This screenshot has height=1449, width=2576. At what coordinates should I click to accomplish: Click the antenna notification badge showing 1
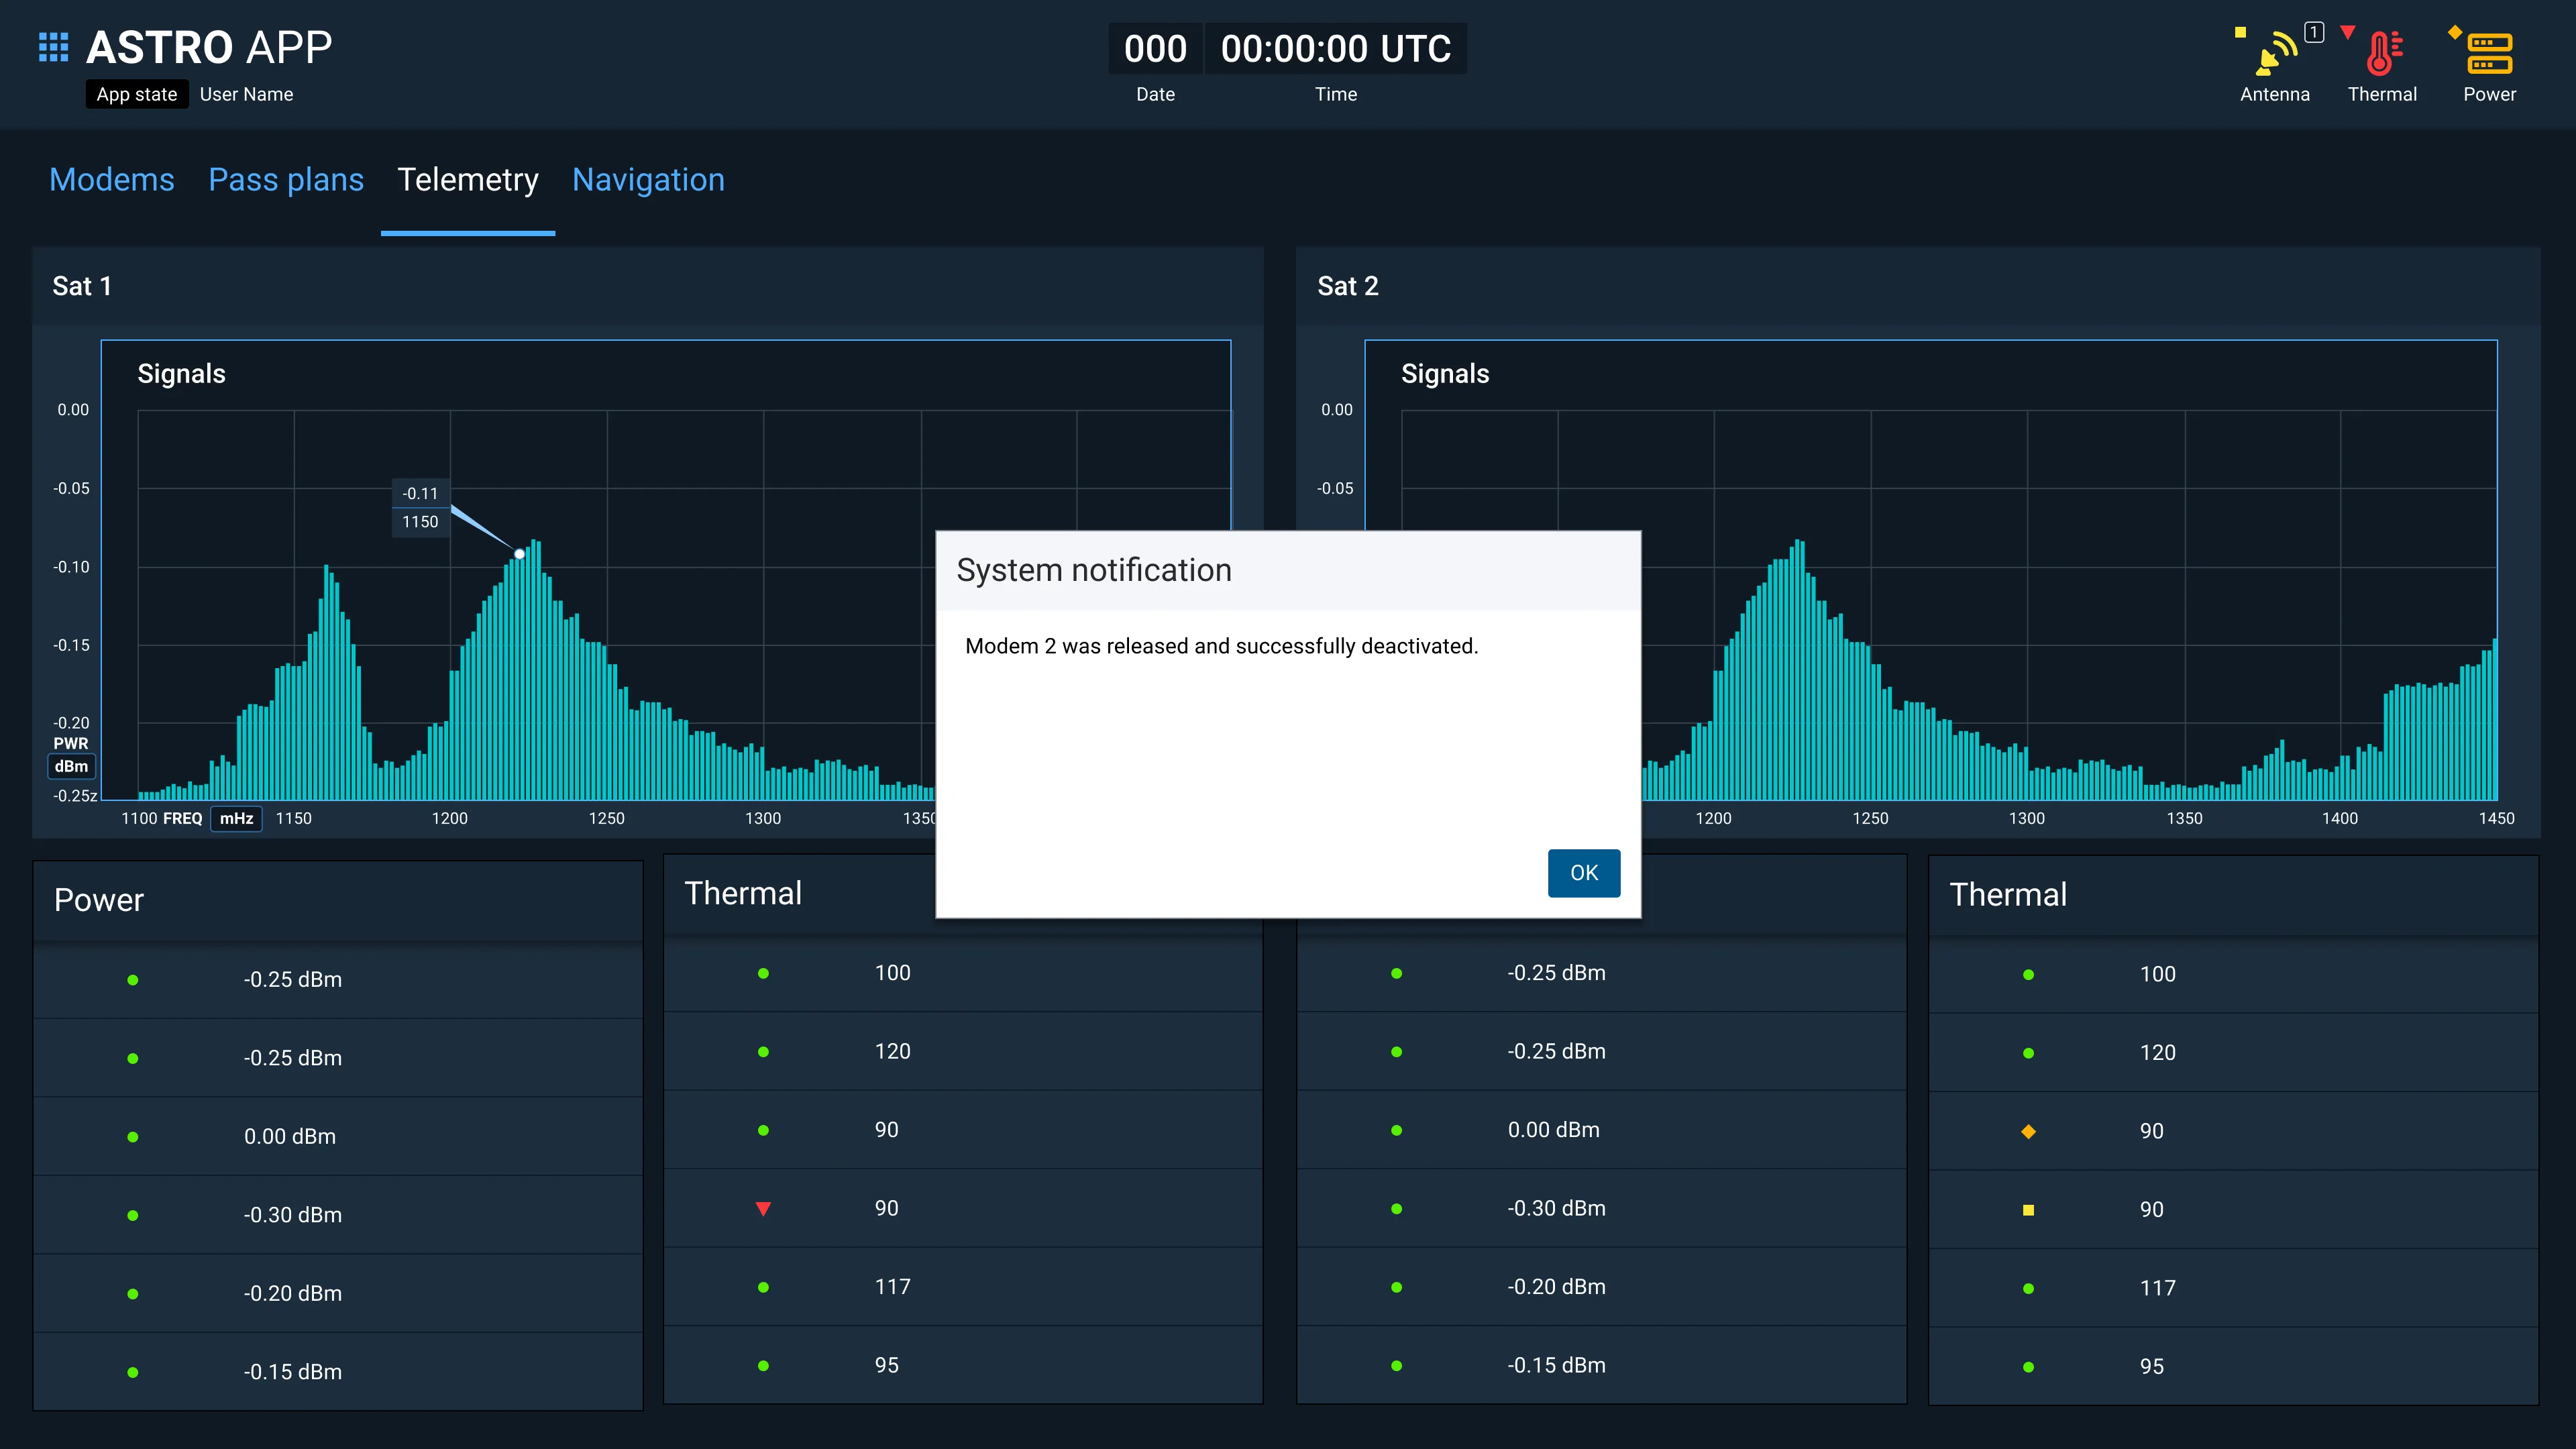[x=2313, y=31]
